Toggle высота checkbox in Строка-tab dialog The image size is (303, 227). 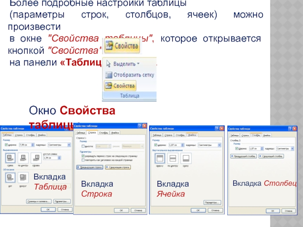83,146
